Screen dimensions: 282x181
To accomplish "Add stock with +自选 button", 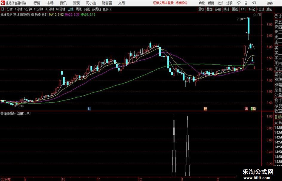I will [x=261, y=9].
